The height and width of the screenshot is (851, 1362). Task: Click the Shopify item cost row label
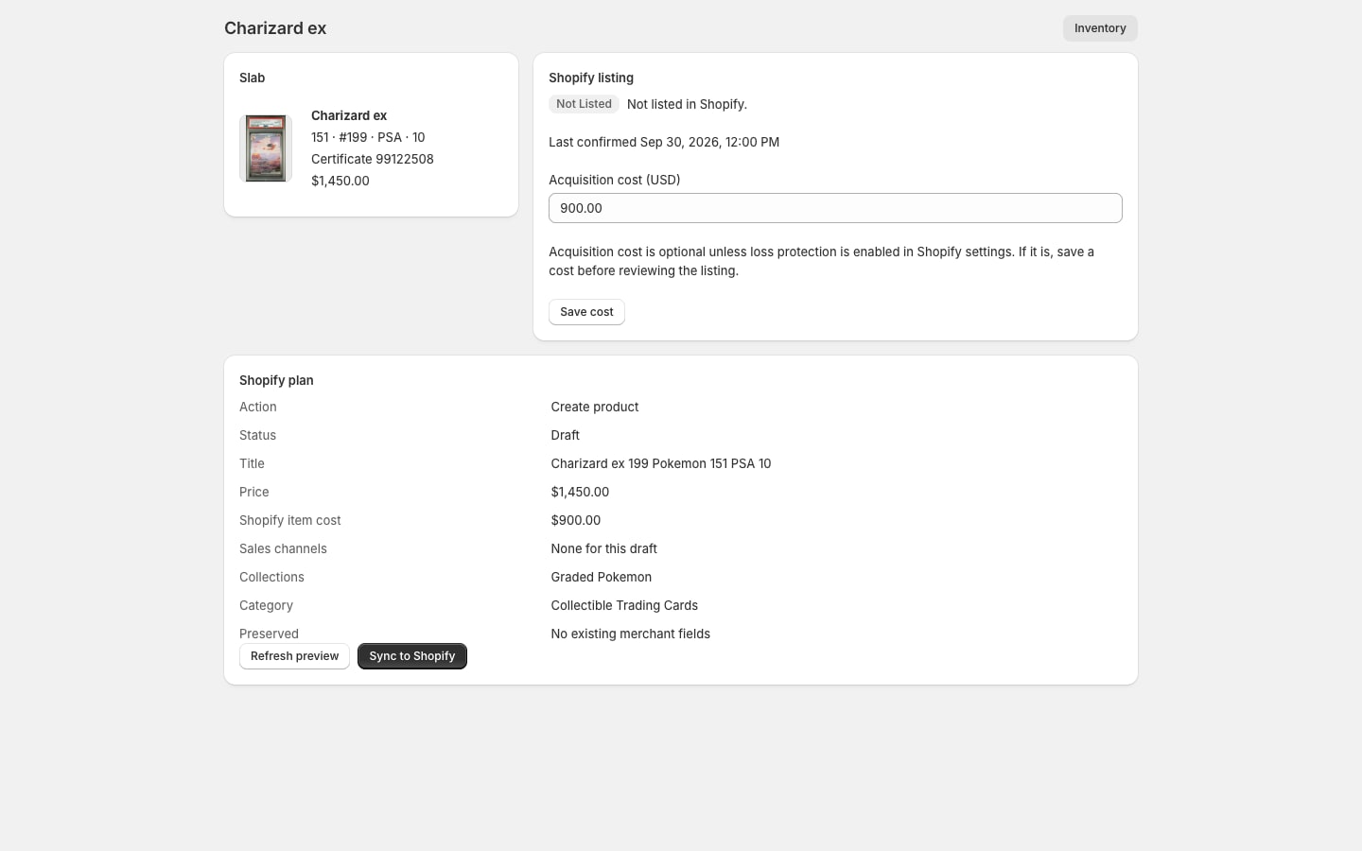(290, 520)
